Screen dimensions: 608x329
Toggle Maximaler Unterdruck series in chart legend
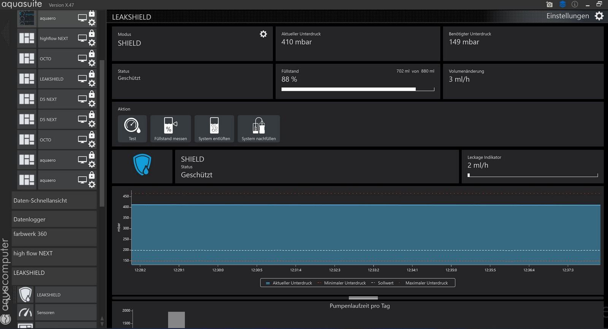pyautogui.click(x=423, y=283)
